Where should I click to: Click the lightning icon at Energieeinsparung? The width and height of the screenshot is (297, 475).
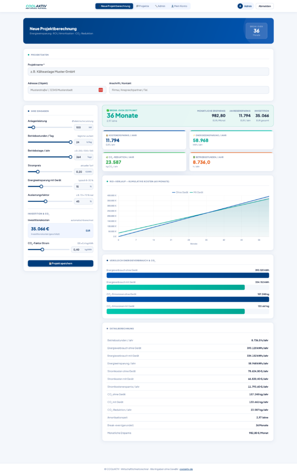coord(194,135)
